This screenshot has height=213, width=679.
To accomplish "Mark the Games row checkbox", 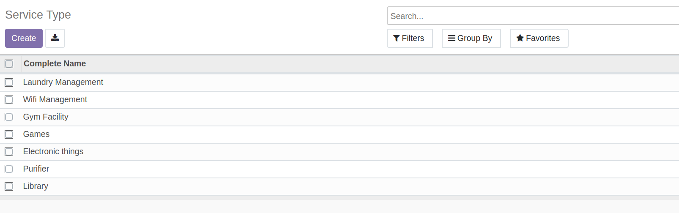I will click(9, 134).
